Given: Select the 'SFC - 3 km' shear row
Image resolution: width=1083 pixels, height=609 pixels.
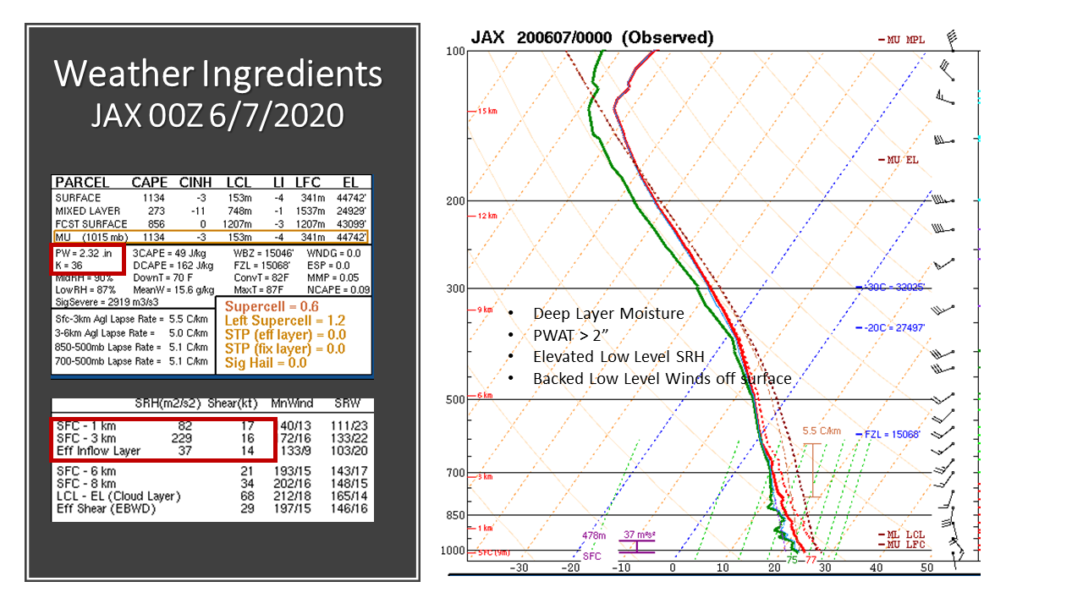Looking at the screenshot, I should click(x=212, y=438).
